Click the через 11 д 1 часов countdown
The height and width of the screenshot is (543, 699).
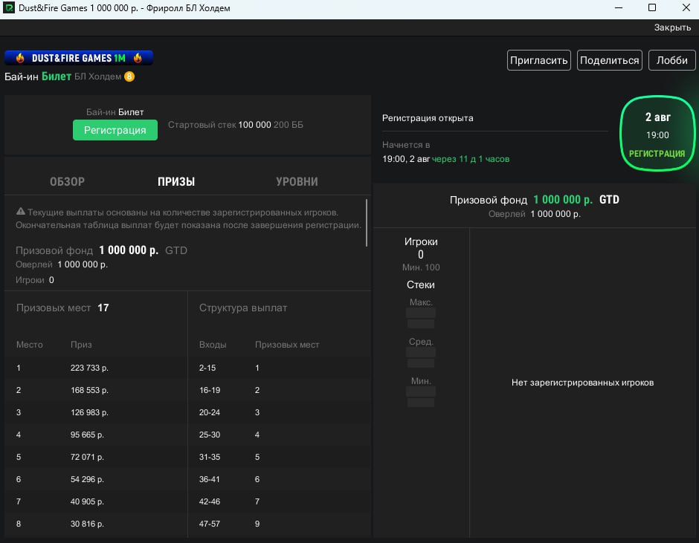[471, 159]
